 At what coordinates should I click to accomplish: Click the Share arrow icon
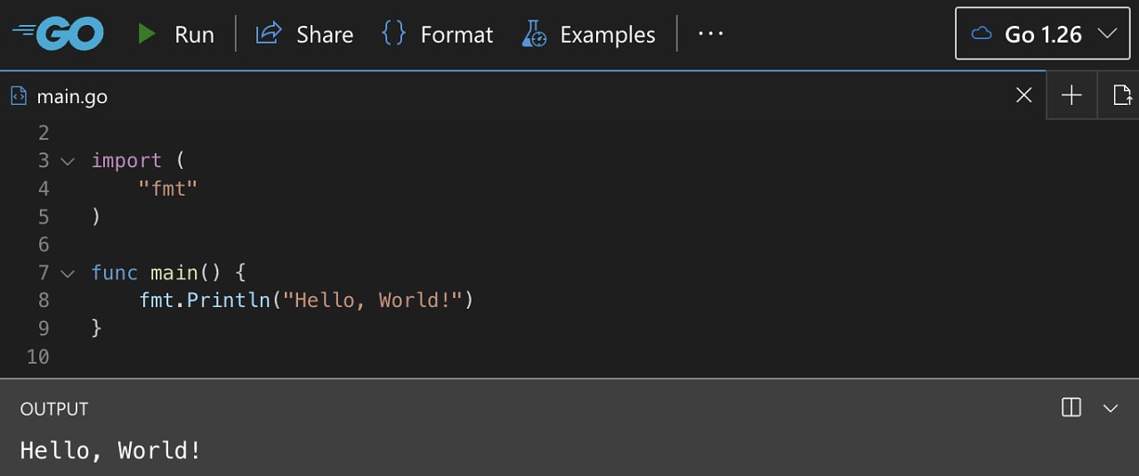click(x=268, y=34)
